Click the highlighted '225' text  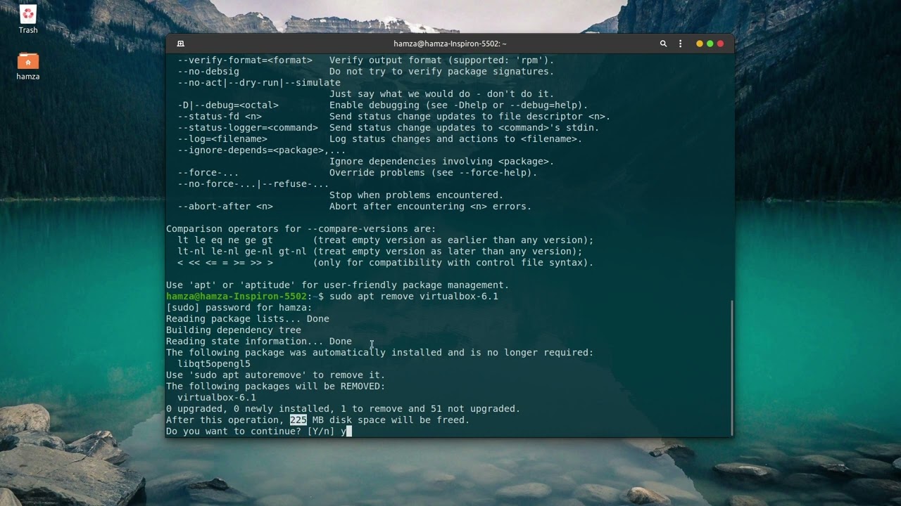point(298,420)
